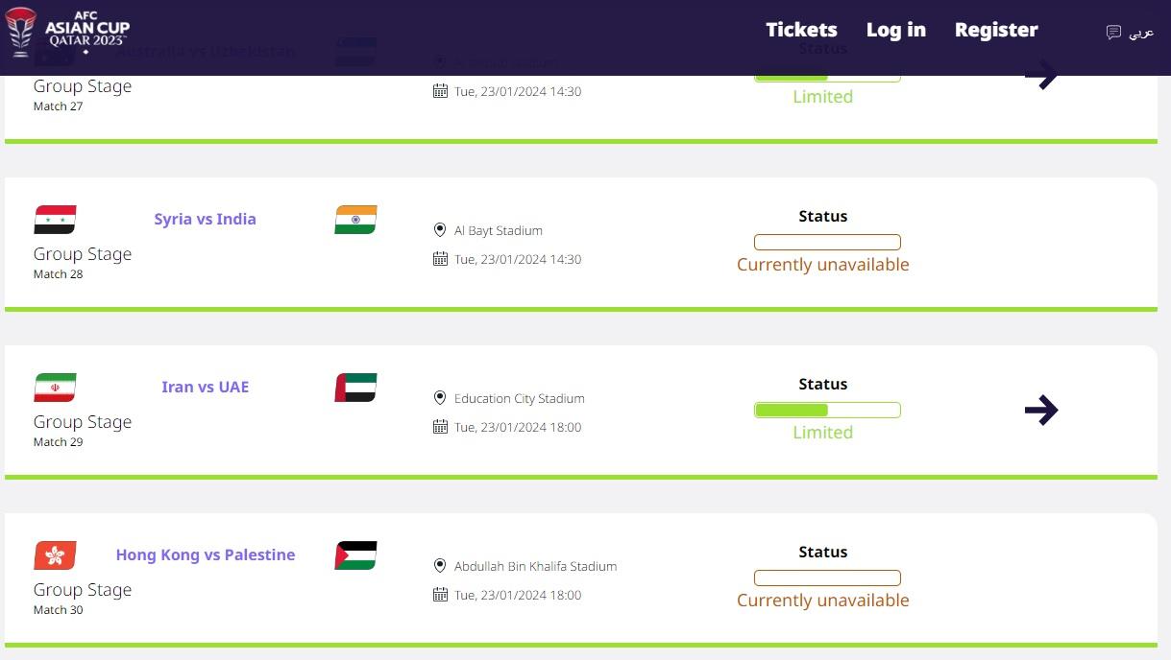Viewport: 1171px width, 660px height.
Task: Click the Log in link
Action: (x=895, y=30)
